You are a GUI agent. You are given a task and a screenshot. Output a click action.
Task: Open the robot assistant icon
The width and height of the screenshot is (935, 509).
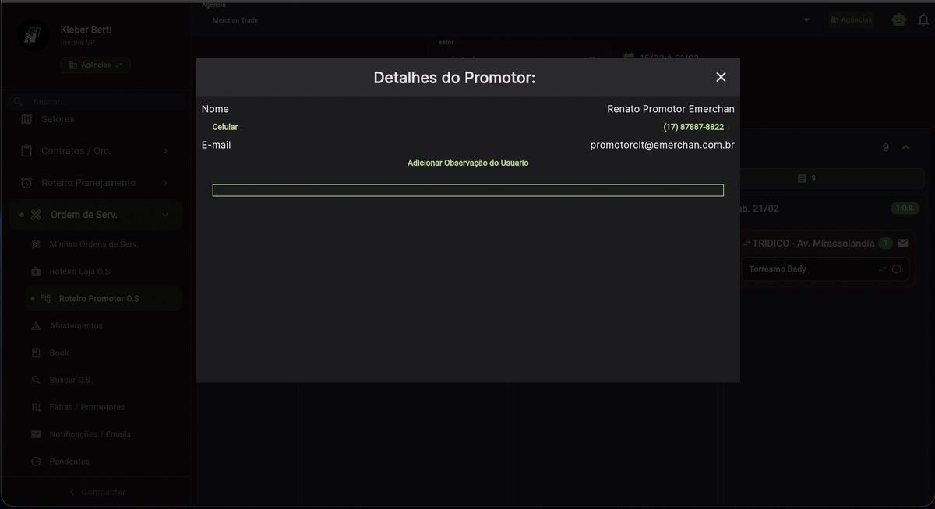pyautogui.click(x=899, y=20)
